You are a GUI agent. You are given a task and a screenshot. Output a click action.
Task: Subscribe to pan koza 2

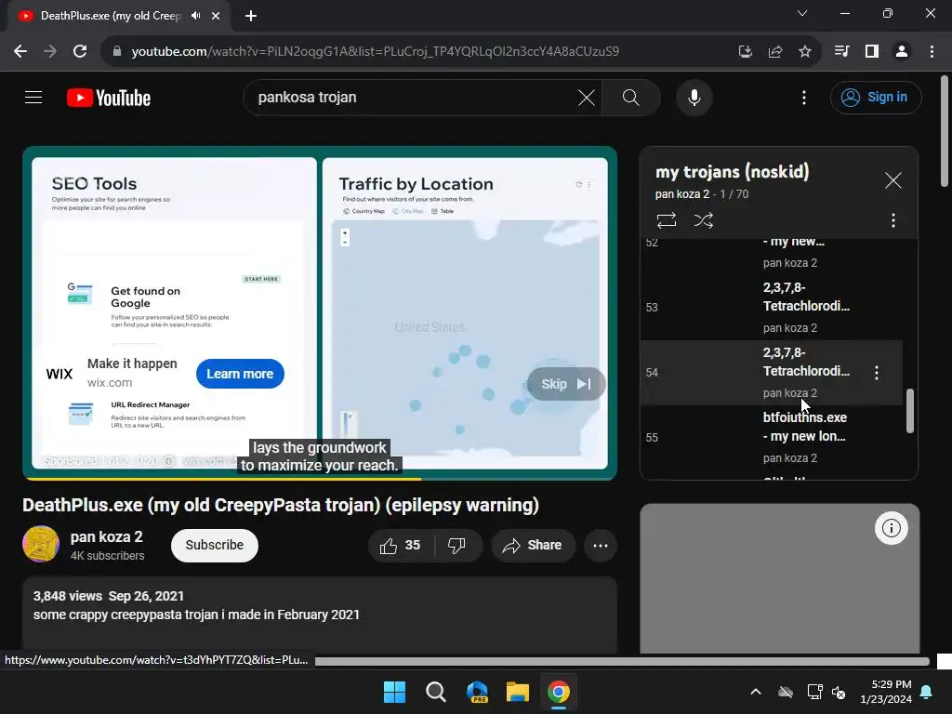tap(215, 545)
